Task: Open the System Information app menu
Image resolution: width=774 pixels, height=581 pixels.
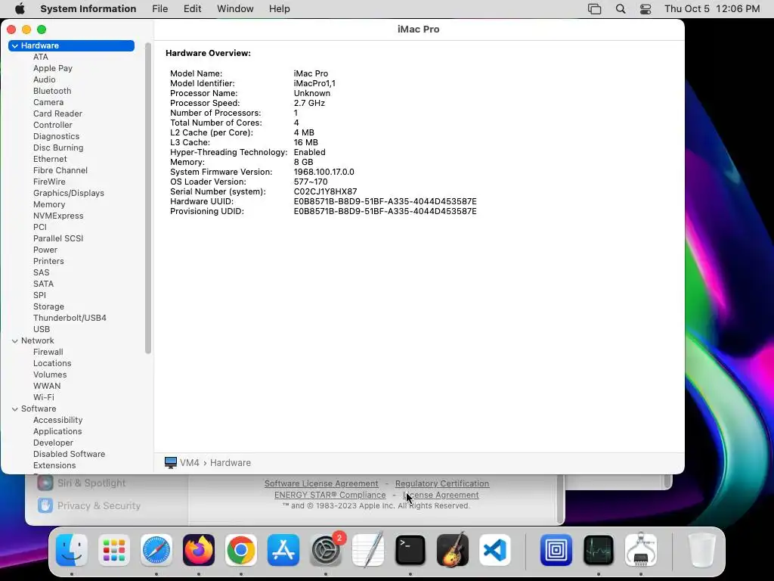Action: pos(88,9)
